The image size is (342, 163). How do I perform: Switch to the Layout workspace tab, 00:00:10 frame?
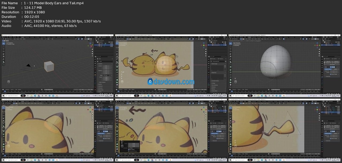point(22,37)
